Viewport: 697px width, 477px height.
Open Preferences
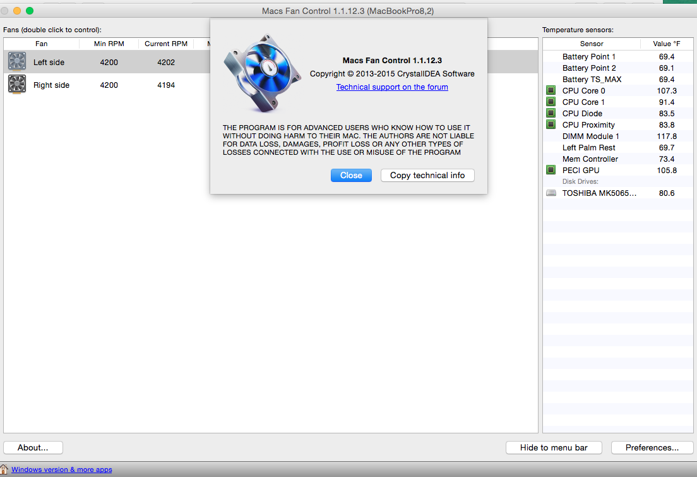click(652, 448)
